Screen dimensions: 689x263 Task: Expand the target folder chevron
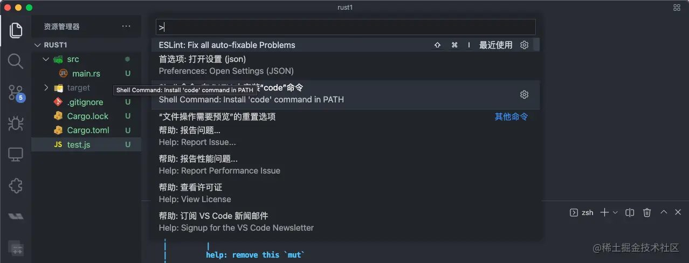(x=46, y=88)
